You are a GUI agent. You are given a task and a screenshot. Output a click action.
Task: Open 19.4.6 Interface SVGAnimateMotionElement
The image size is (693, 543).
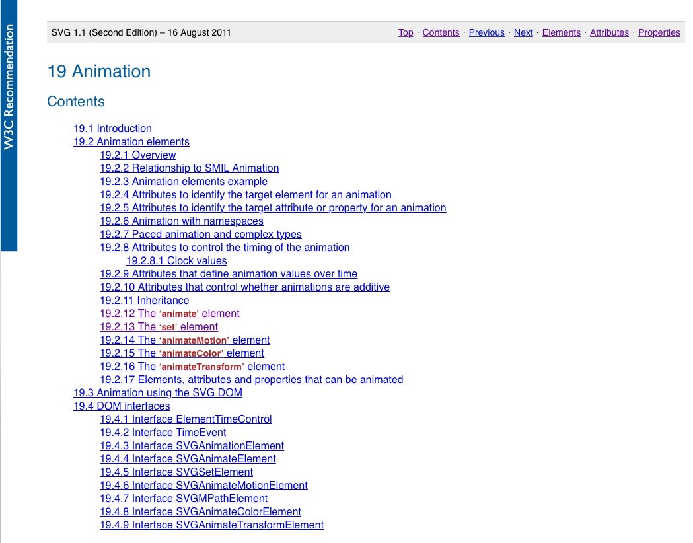coord(203,486)
